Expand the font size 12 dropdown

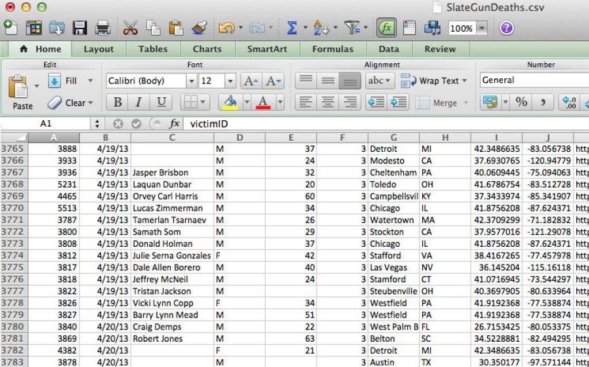230,81
